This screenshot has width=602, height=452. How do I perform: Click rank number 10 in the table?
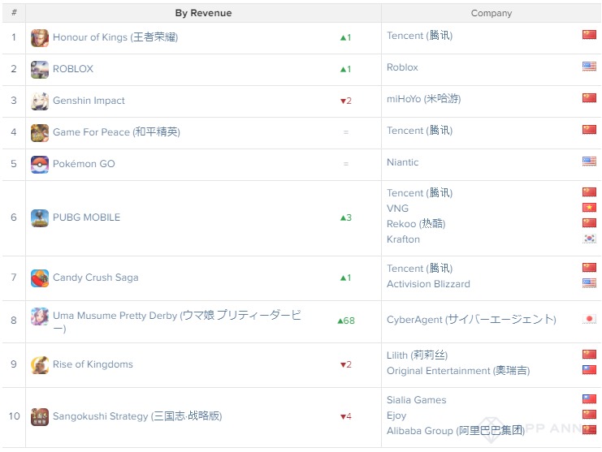tap(14, 416)
